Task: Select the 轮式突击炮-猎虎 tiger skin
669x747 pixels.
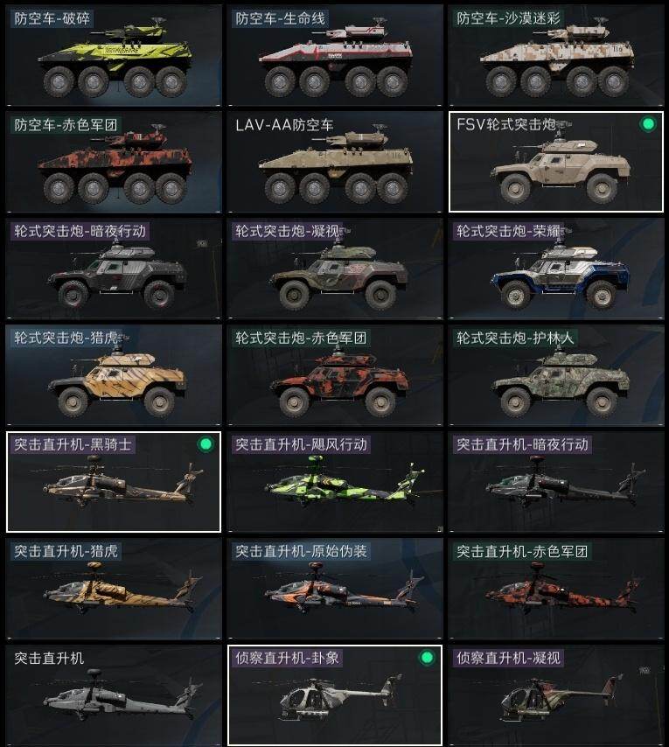Action: 114,375
